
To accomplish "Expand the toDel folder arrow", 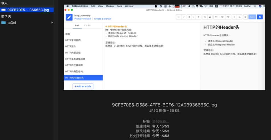I will (52, 22).
